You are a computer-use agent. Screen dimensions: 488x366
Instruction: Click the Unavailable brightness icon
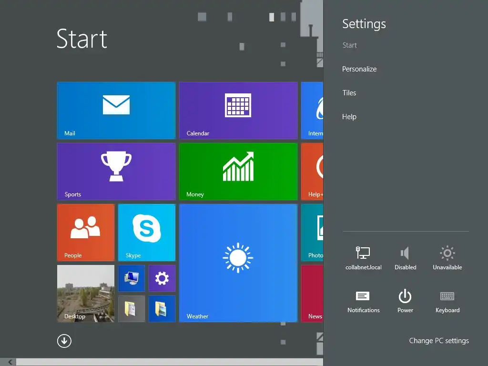447,258
